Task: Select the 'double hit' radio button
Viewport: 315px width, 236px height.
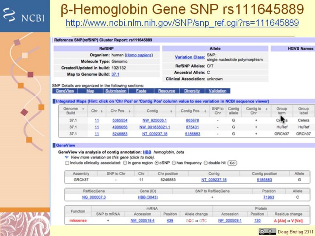Action: (206, 163)
